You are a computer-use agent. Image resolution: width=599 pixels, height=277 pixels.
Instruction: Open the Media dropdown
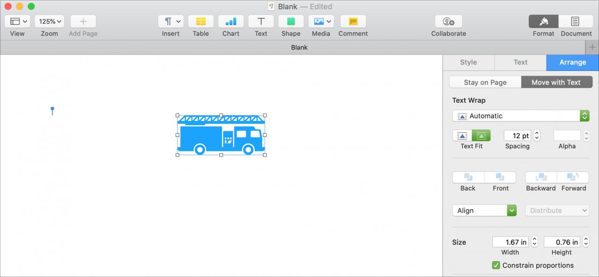[x=321, y=21]
